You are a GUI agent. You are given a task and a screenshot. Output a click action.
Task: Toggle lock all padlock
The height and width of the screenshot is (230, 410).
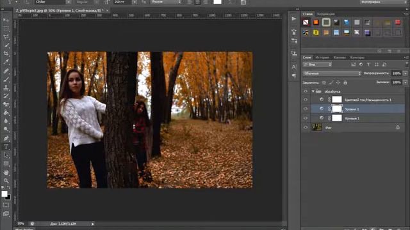pyautogui.click(x=345, y=82)
